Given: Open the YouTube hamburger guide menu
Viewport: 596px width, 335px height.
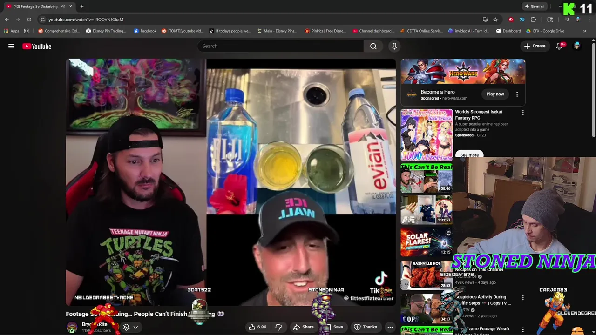Looking at the screenshot, I should [x=11, y=46].
